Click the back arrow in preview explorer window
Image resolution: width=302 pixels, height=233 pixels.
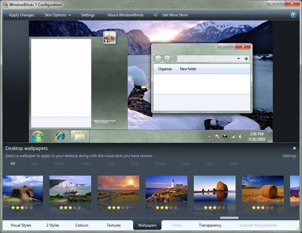pyautogui.click(x=158, y=59)
